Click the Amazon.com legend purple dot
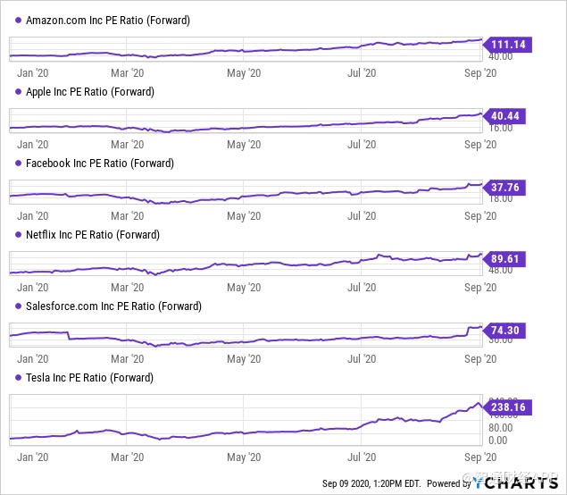The image size is (567, 495). tap(19, 20)
